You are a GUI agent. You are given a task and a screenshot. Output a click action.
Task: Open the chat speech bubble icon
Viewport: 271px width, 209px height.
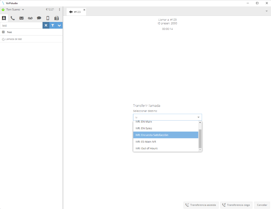[x=39, y=18]
